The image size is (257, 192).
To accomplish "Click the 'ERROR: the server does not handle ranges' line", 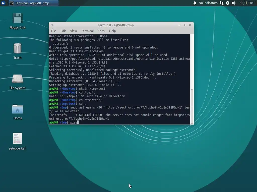I will [119, 117].
